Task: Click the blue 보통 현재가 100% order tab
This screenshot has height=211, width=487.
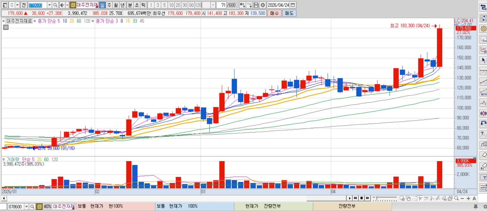Action: point(195,206)
